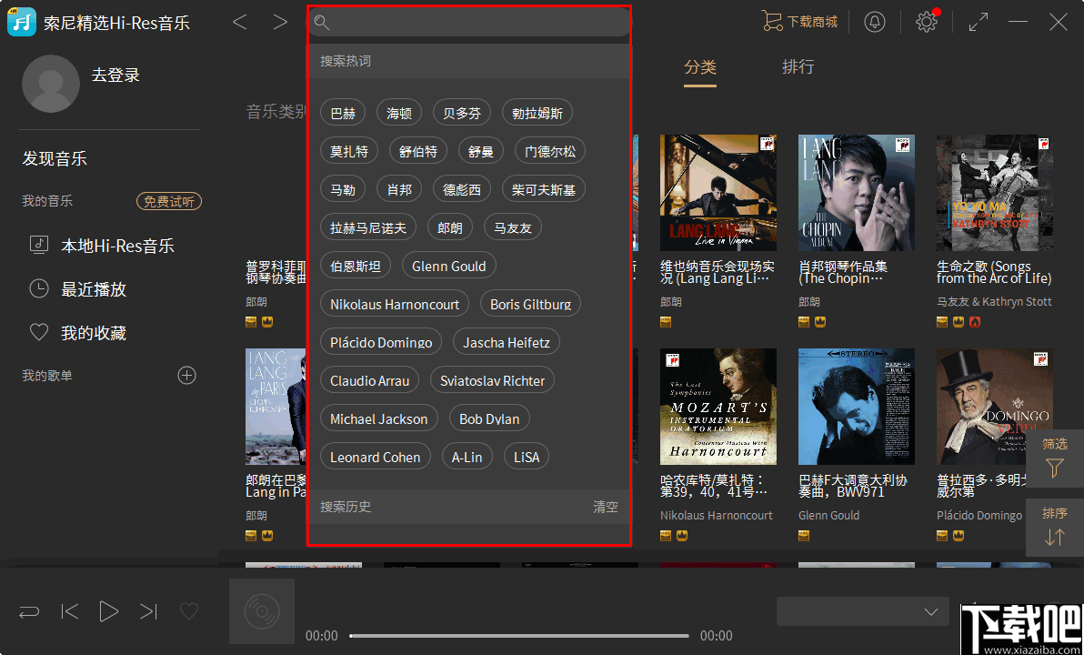Click the user avatar icon

click(50, 84)
